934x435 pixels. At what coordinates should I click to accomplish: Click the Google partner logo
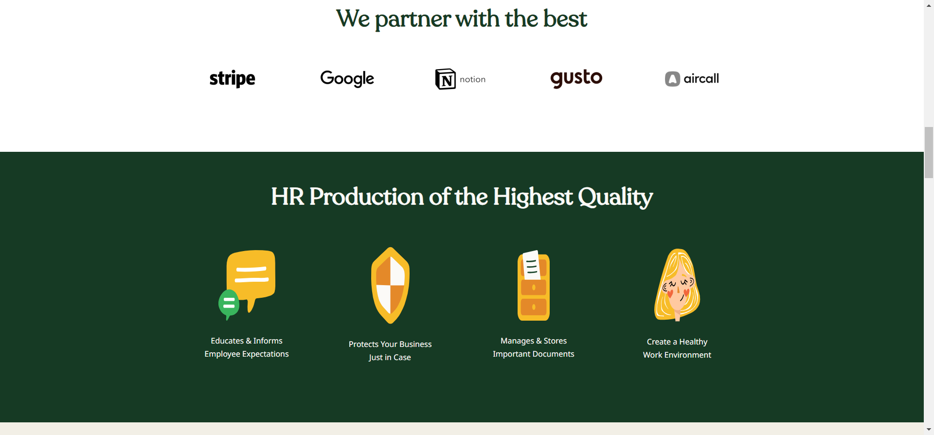click(347, 78)
